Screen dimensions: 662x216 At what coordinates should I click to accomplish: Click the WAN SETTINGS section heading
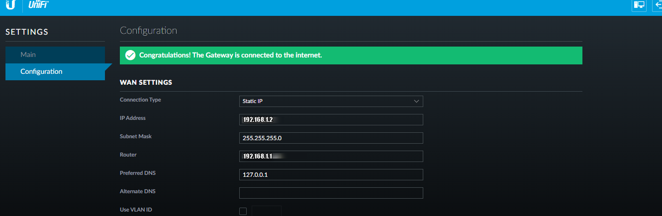pos(146,82)
